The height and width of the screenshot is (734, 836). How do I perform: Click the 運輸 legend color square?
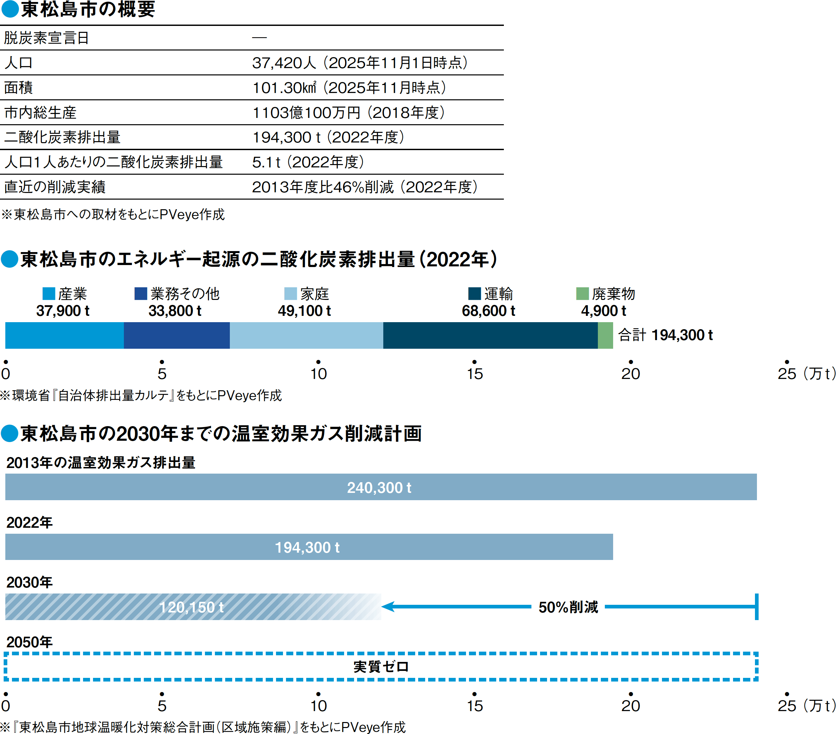pos(474,294)
